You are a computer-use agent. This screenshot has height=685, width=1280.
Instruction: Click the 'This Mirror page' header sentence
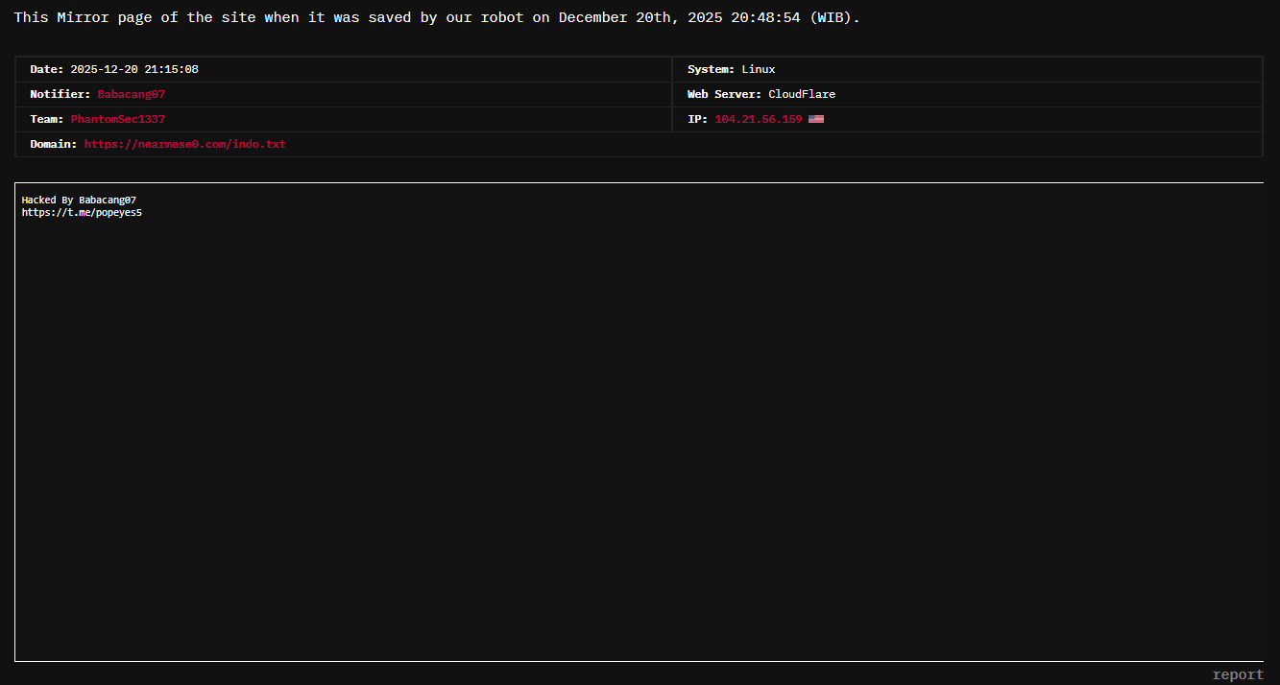point(437,18)
